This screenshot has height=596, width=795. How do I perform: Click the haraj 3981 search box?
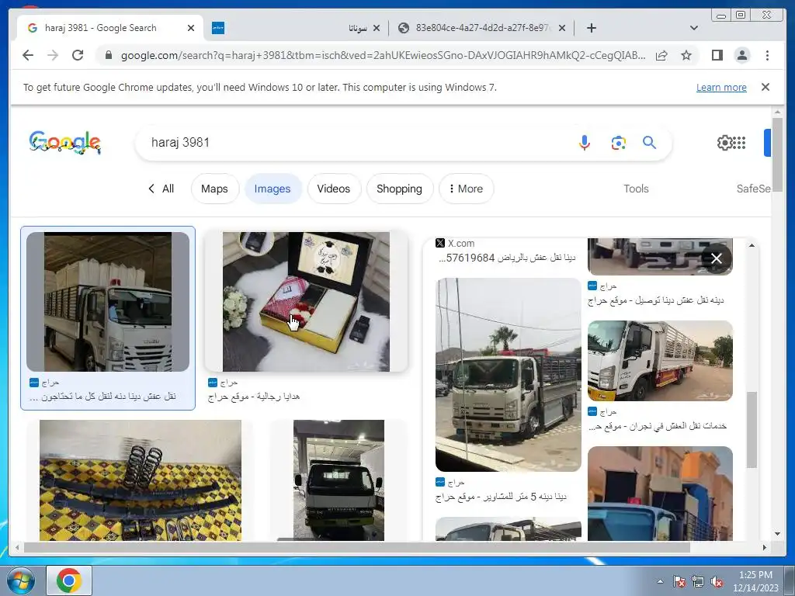(x=355, y=143)
